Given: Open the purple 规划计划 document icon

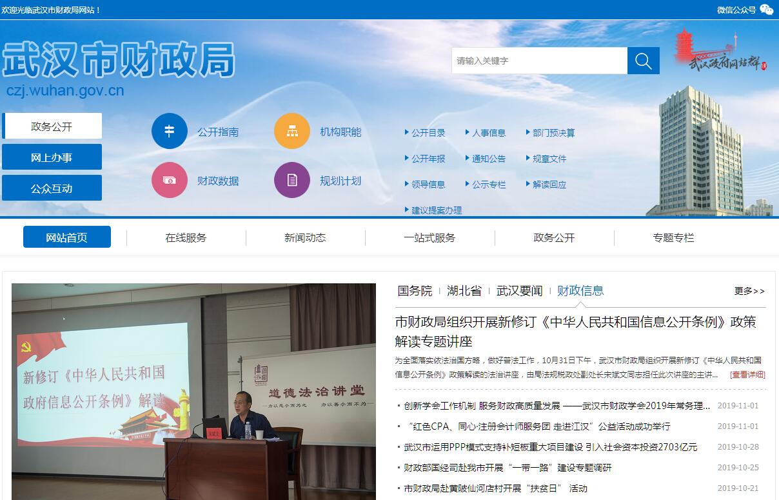Looking at the screenshot, I should (x=292, y=180).
